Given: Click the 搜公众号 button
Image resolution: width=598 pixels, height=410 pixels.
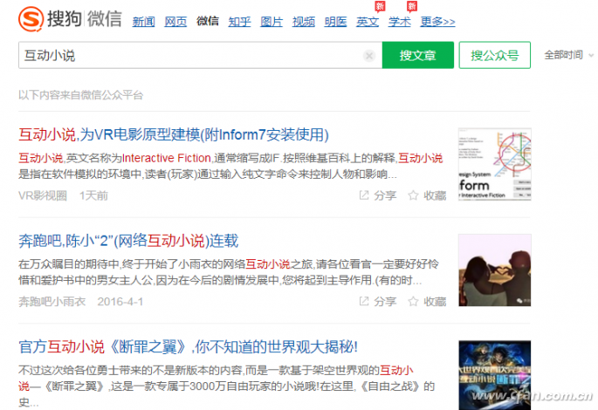Looking at the screenshot, I should coord(495,55).
